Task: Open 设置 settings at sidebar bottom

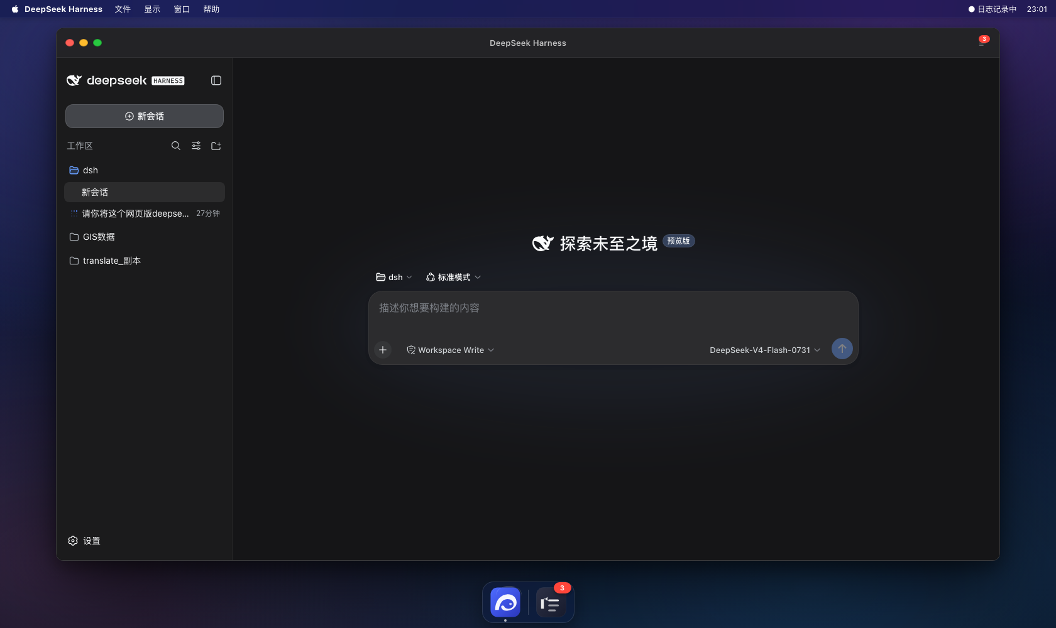Action: click(84, 541)
